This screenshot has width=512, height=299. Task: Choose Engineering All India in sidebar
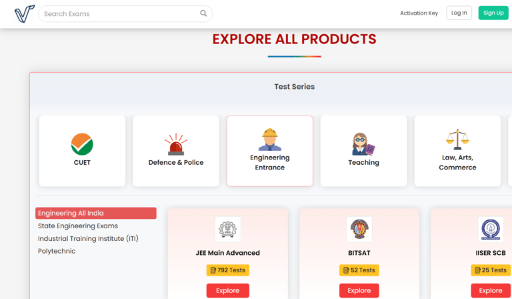[x=96, y=213]
